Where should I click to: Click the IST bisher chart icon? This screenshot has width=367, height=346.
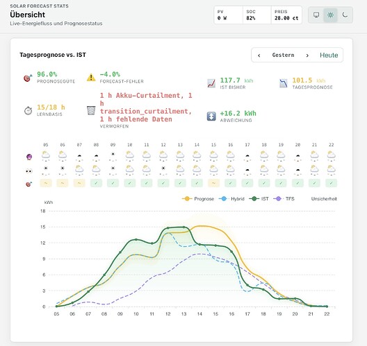point(211,83)
